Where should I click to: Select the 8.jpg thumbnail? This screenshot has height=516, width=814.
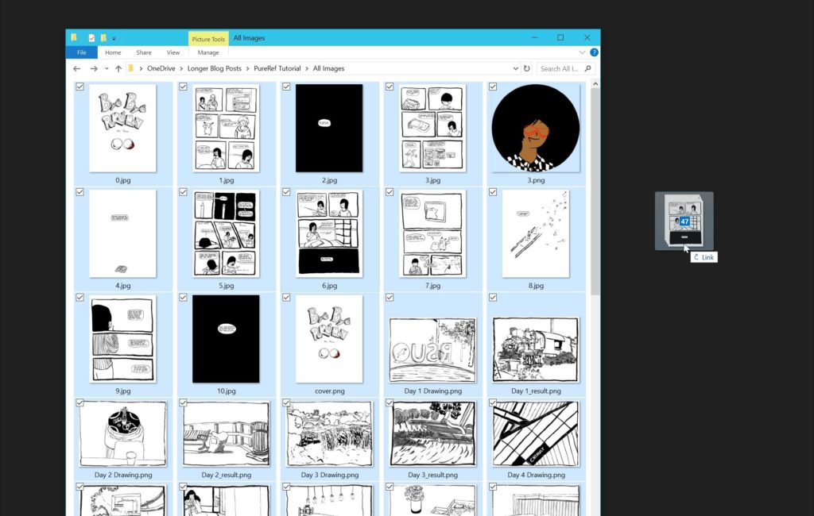pos(536,233)
